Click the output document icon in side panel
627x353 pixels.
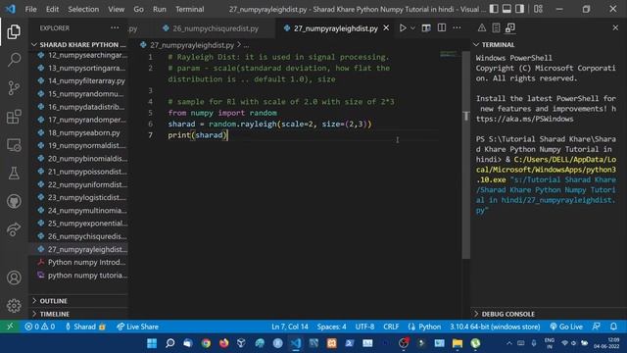(x=496, y=27)
